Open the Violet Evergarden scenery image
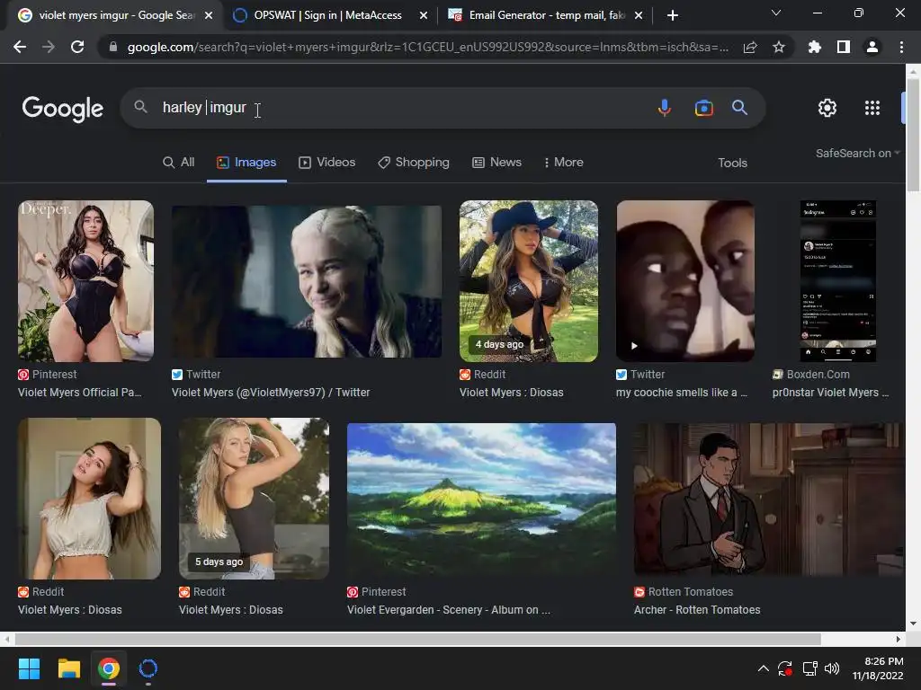 point(482,499)
